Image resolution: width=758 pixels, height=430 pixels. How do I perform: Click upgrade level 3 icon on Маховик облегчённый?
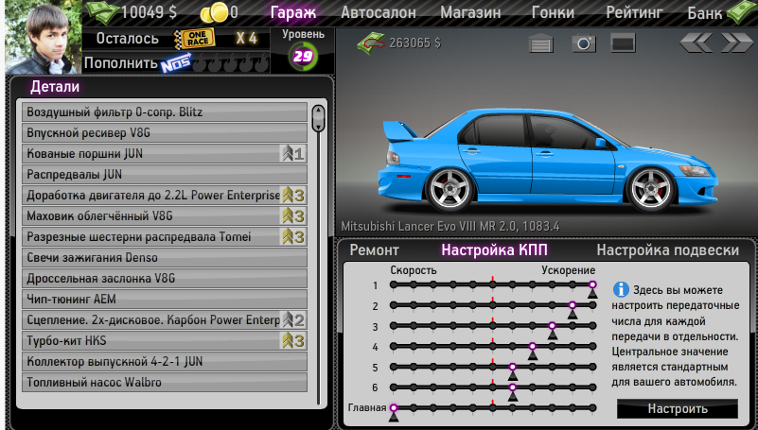coord(293,216)
